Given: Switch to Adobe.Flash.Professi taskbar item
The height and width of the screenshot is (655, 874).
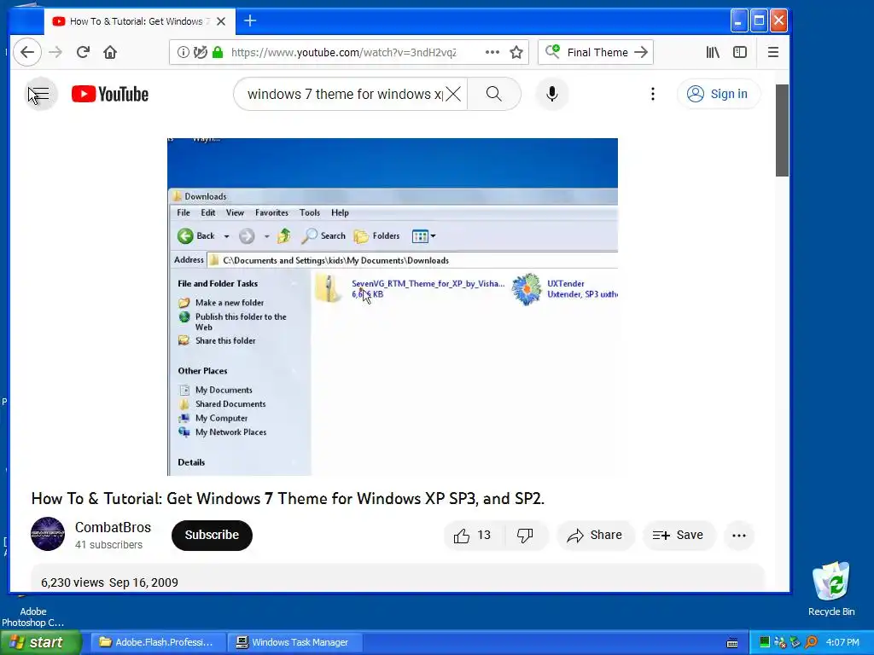Looking at the screenshot, I should [158, 643].
